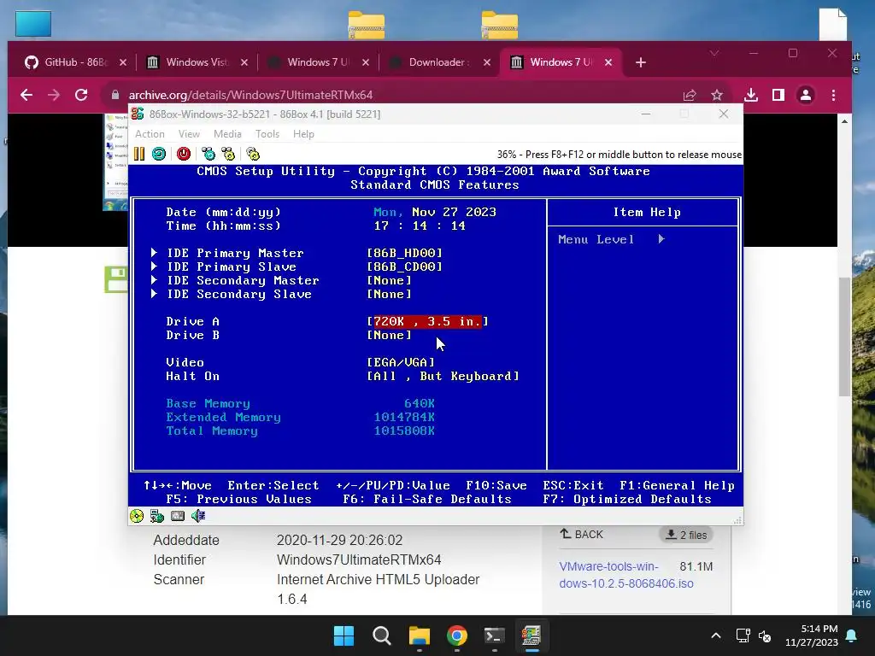Click the CD-ROM status bar icon

[137, 516]
